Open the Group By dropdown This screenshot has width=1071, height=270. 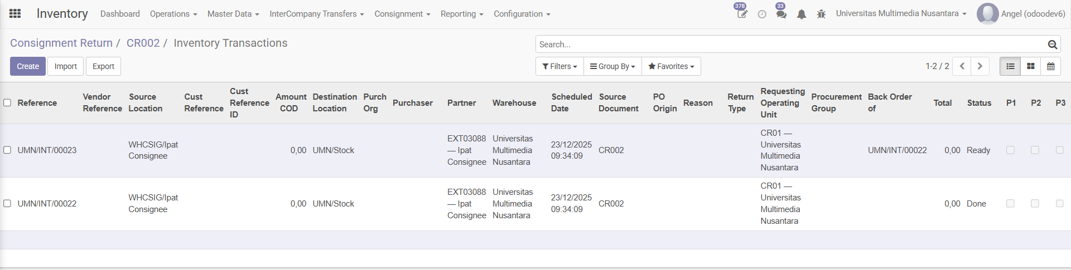click(612, 66)
